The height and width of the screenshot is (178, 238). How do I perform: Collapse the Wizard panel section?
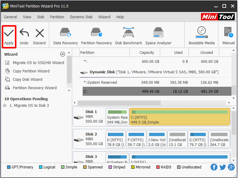(63, 54)
